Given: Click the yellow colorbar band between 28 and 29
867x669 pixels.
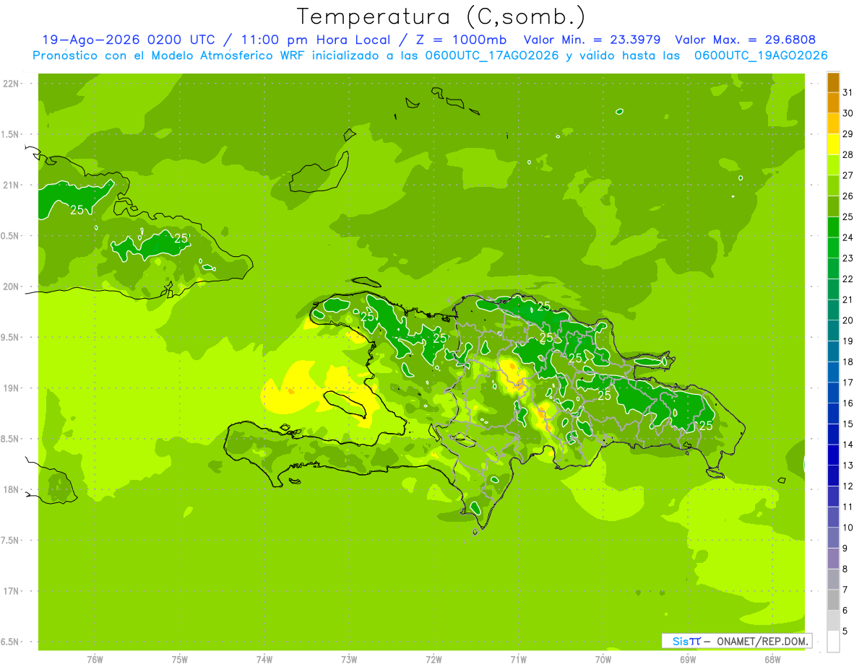Looking at the screenshot, I should pyautogui.click(x=833, y=144).
